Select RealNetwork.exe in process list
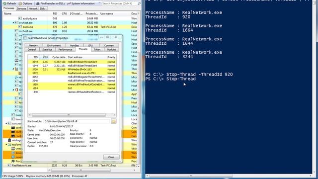This screenshot has width=318, height=179. coord(70,166)
